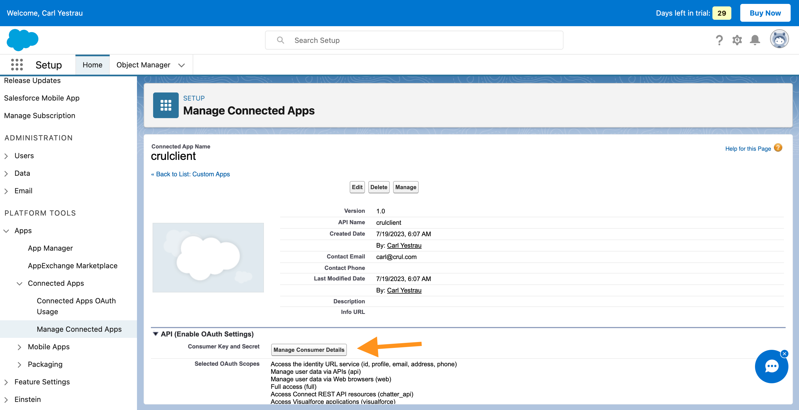The width and height of the screenshot is (799, 410).
Task: Open the chat assistant bubble
Action: pos(771,367)
